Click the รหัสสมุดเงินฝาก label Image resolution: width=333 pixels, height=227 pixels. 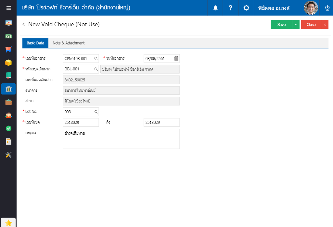(38, 69)
